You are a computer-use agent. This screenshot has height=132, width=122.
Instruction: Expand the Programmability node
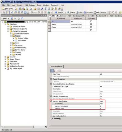[11, 48]
